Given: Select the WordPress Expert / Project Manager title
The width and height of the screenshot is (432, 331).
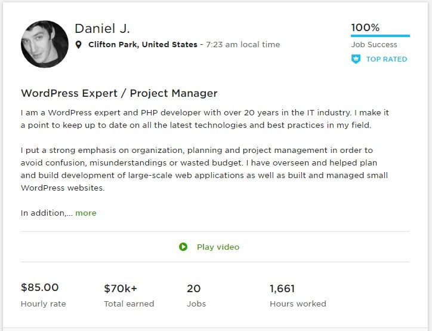Looking at the screenshot, I should pos(119,93).
